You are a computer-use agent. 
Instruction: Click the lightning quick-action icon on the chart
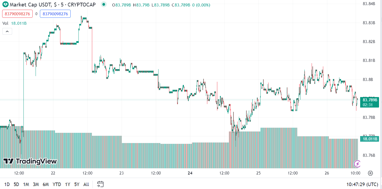357,164
